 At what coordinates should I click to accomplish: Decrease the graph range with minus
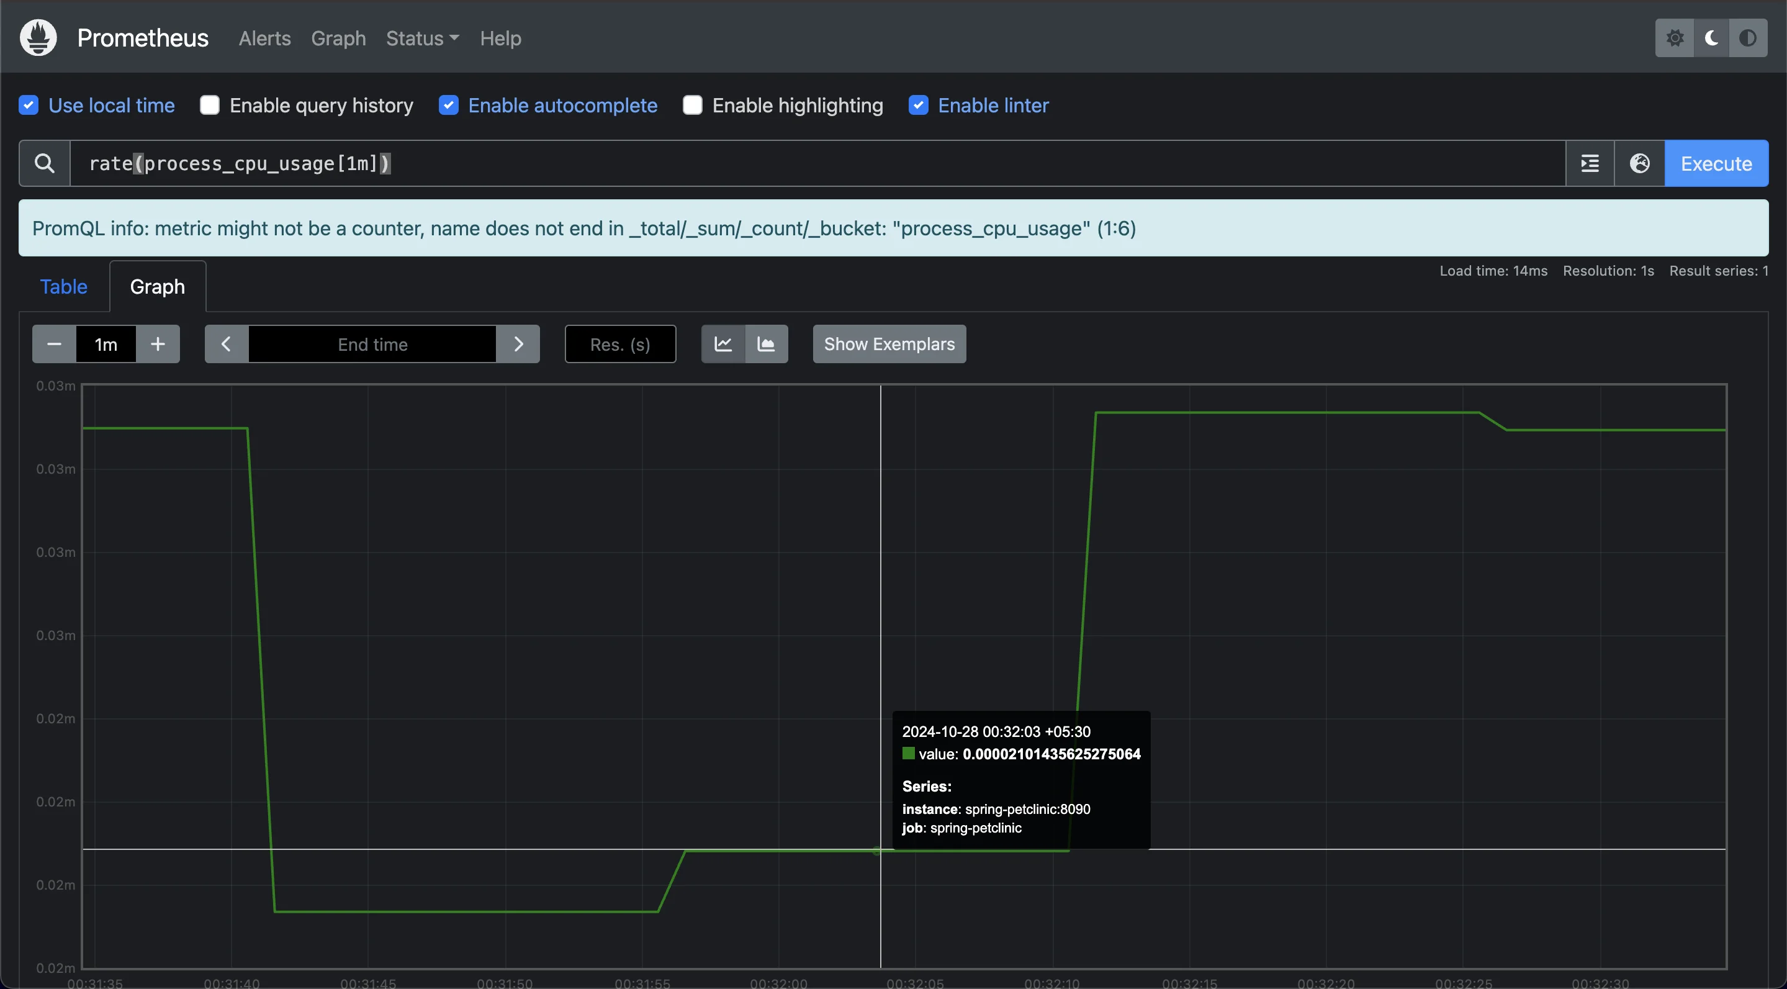tap(54, 344)
